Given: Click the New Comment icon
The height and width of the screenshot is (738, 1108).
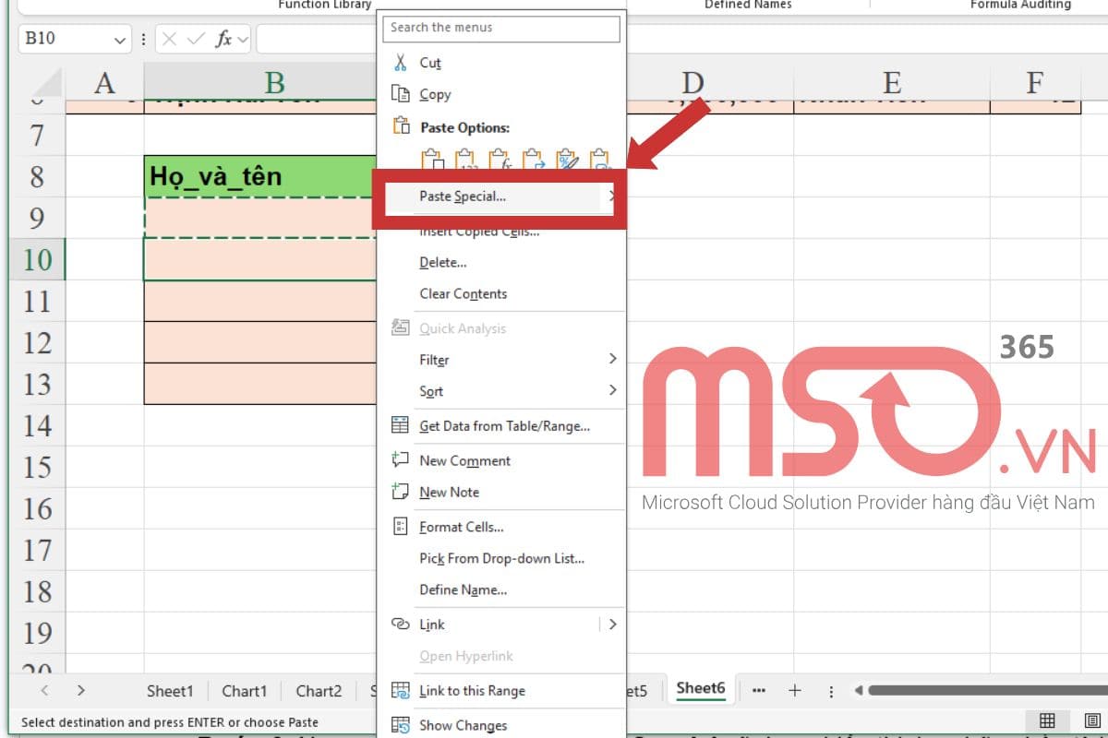Looking at the screenshot, I should point(400,459).
